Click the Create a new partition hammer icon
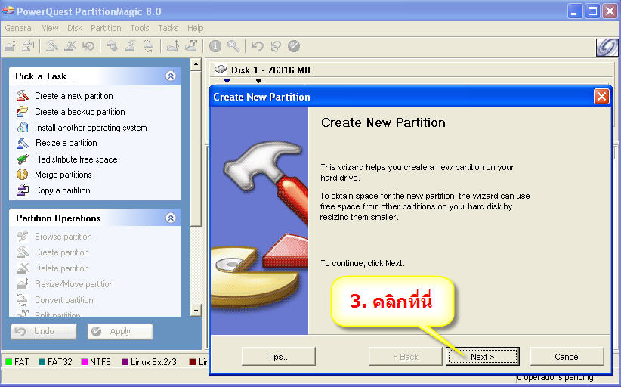 [x=23, y=96]
